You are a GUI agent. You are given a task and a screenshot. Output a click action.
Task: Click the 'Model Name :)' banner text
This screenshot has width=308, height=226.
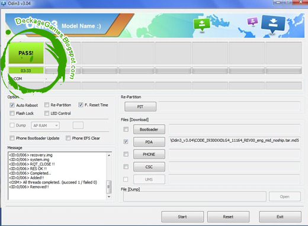81,26
